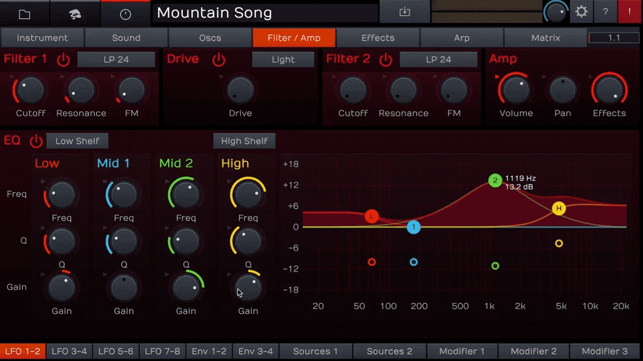Select the blue 1 node on the EQ graph
The width and height of the screenshot is (643, 361).
(414, 227)
